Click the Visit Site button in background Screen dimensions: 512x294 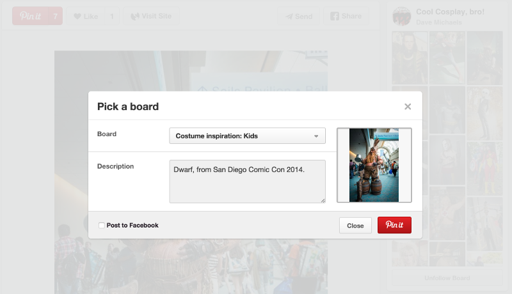(151, 16)
